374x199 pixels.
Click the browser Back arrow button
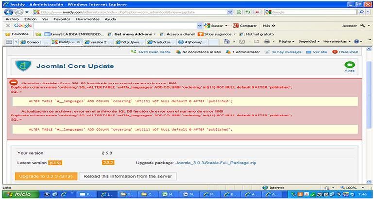pyautogui.click(x=9, y=12)
